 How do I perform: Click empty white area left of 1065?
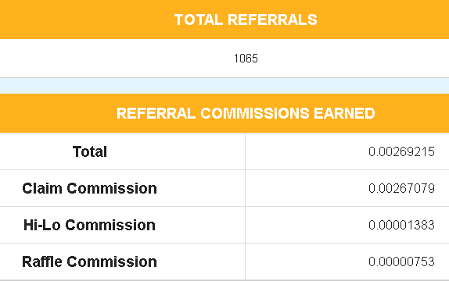114,59
